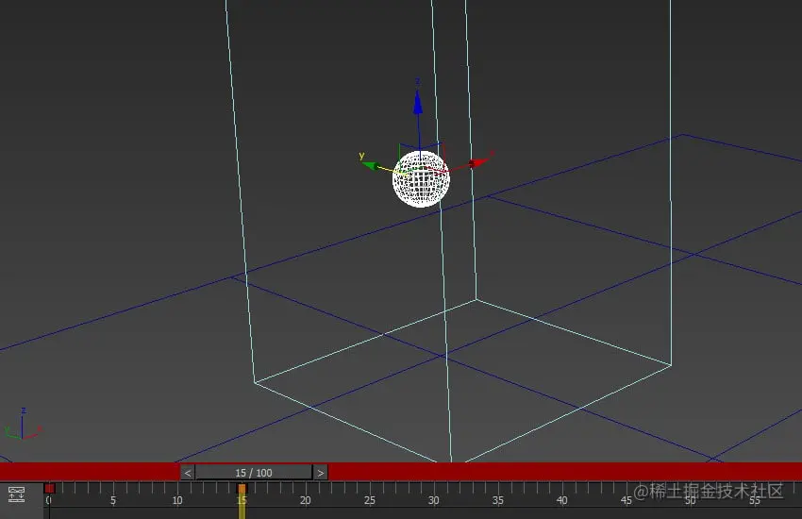The image size is (802, 519).
Task: Grab the blue Z-axis gizmo arrow
Action: [418, 104]
